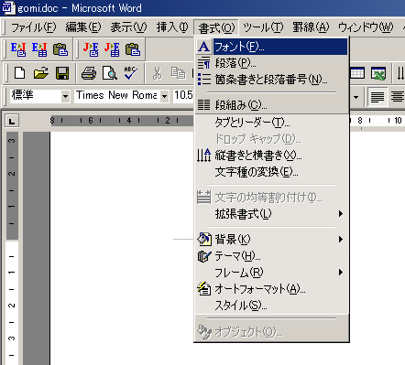Open the ファイル(F) menu

[x=34, y=27]
